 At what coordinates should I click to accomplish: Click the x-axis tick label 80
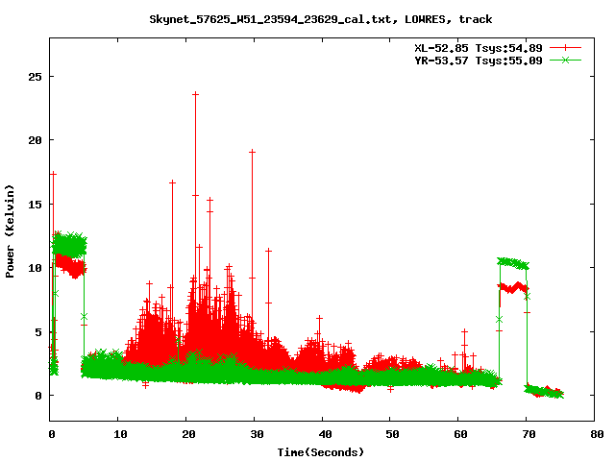click(x=597, y=434)
